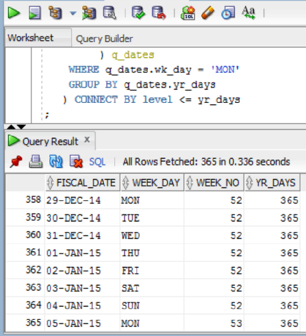The width and height of the screenshot is (306, 336).
Task: Toggle the red pin to freeze results
Action: coord(16,161)
